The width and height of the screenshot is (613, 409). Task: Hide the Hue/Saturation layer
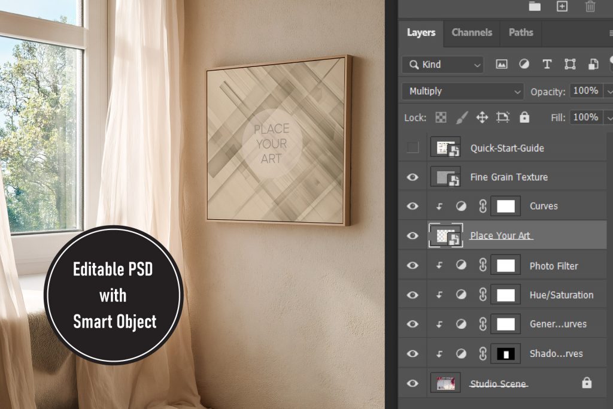click(x=412, y=295)
